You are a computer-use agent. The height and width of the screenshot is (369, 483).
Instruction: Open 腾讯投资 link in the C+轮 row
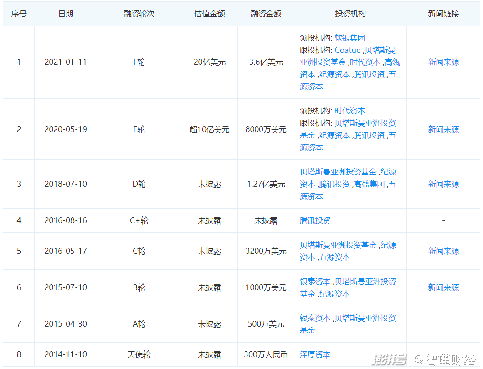(x=315, y=220)
